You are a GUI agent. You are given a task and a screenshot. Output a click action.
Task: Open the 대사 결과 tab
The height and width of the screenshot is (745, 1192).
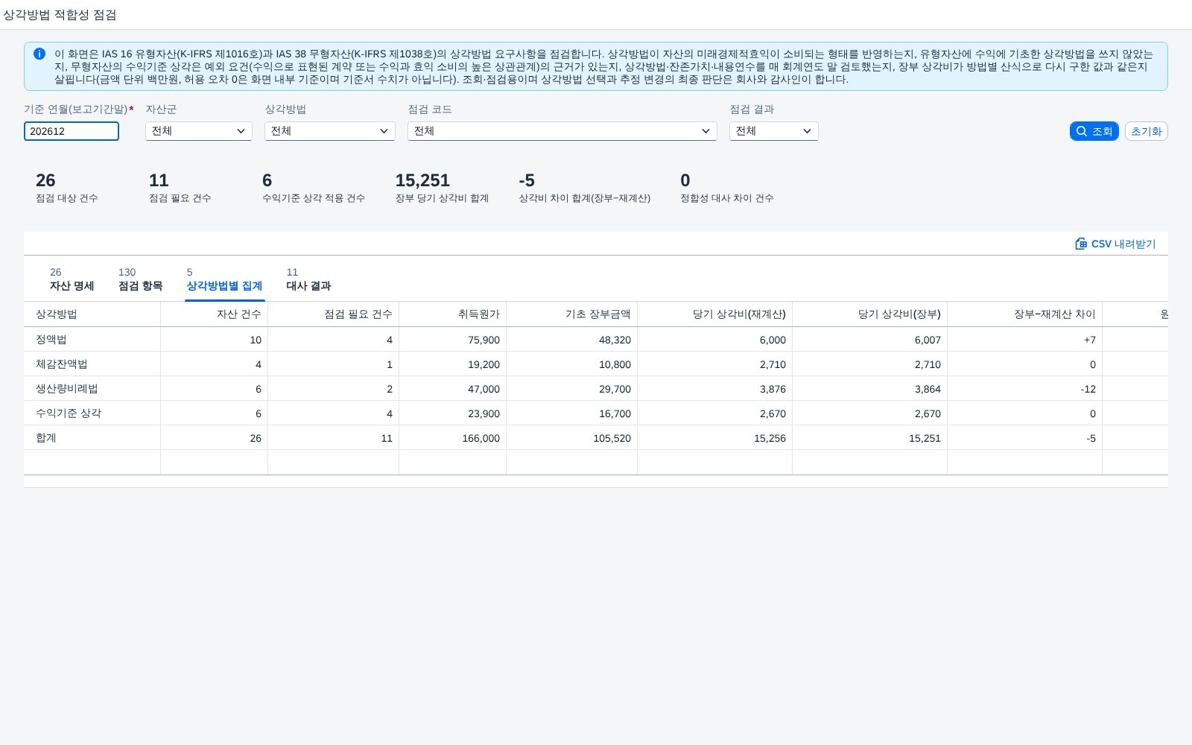coord(308,279)
